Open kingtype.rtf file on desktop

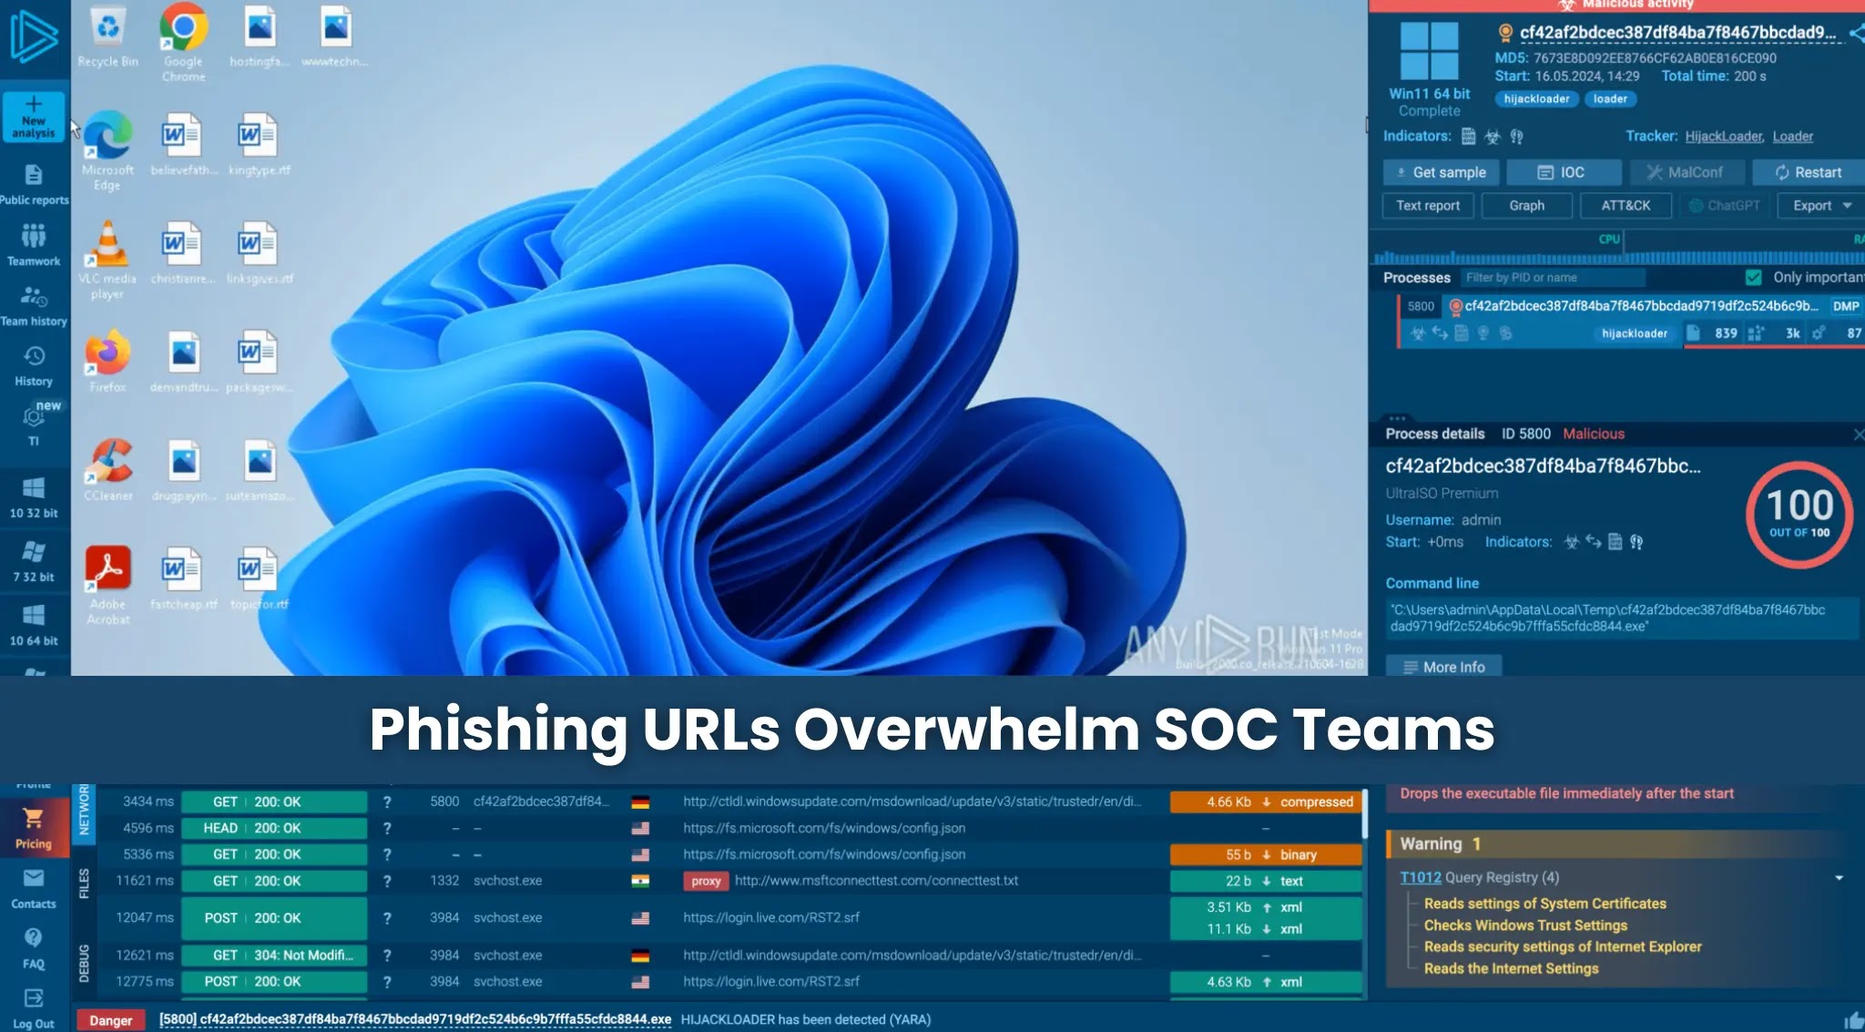pyautogui.click(x=259, y=144)
